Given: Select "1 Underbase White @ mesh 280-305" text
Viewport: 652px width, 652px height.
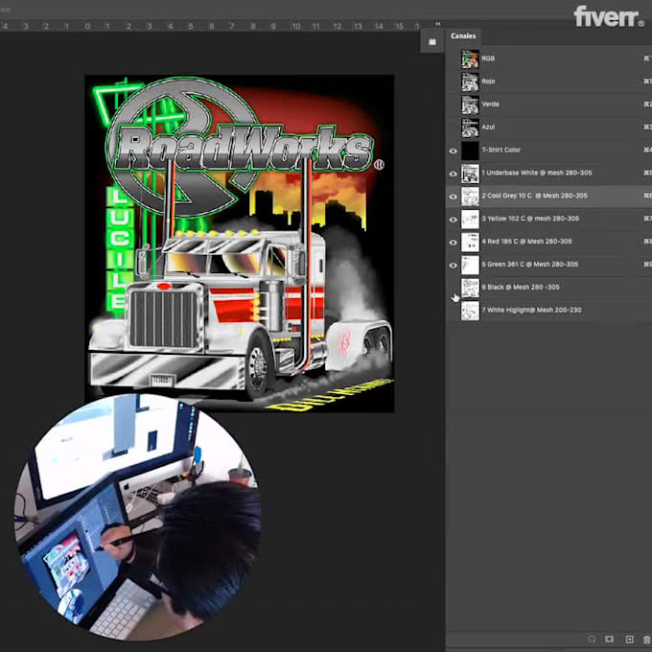Looking at the screenshot, I should tap(537, 173).
